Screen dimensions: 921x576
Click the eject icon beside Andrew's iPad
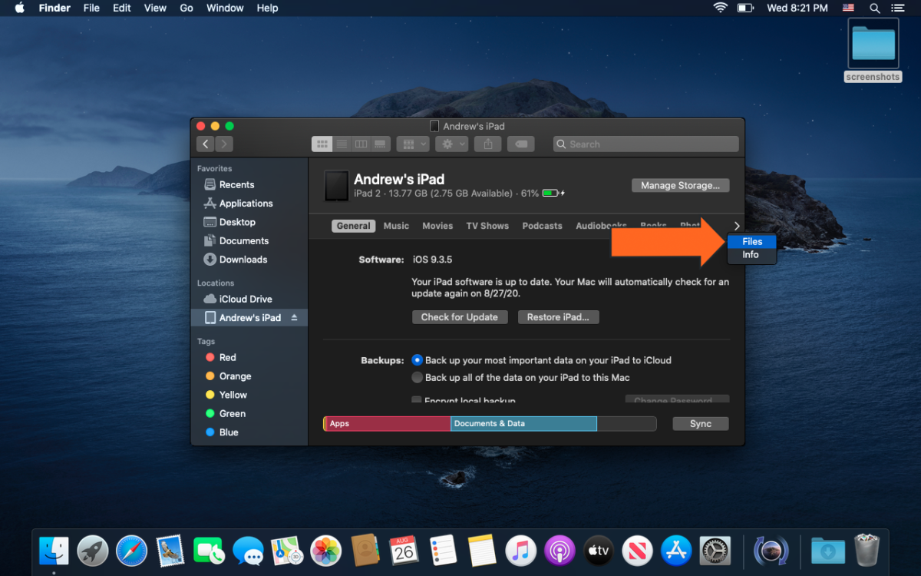click(294, 318)
